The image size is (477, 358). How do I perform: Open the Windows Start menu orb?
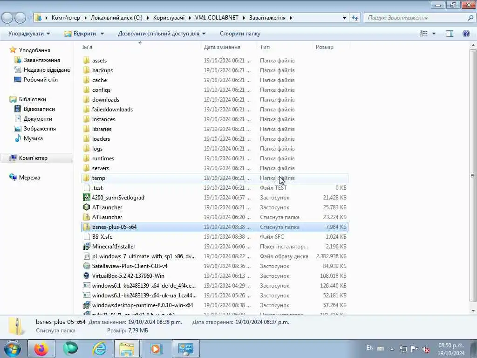13,349
